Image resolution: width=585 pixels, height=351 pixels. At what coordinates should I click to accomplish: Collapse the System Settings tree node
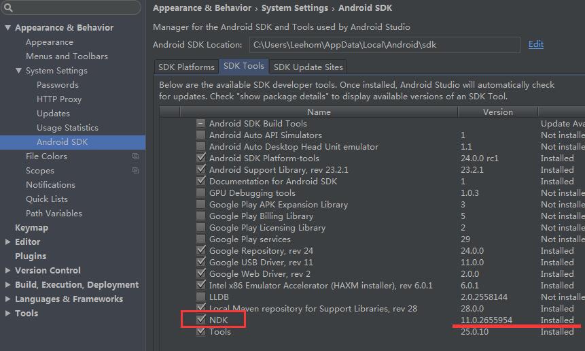click(18, 70)
